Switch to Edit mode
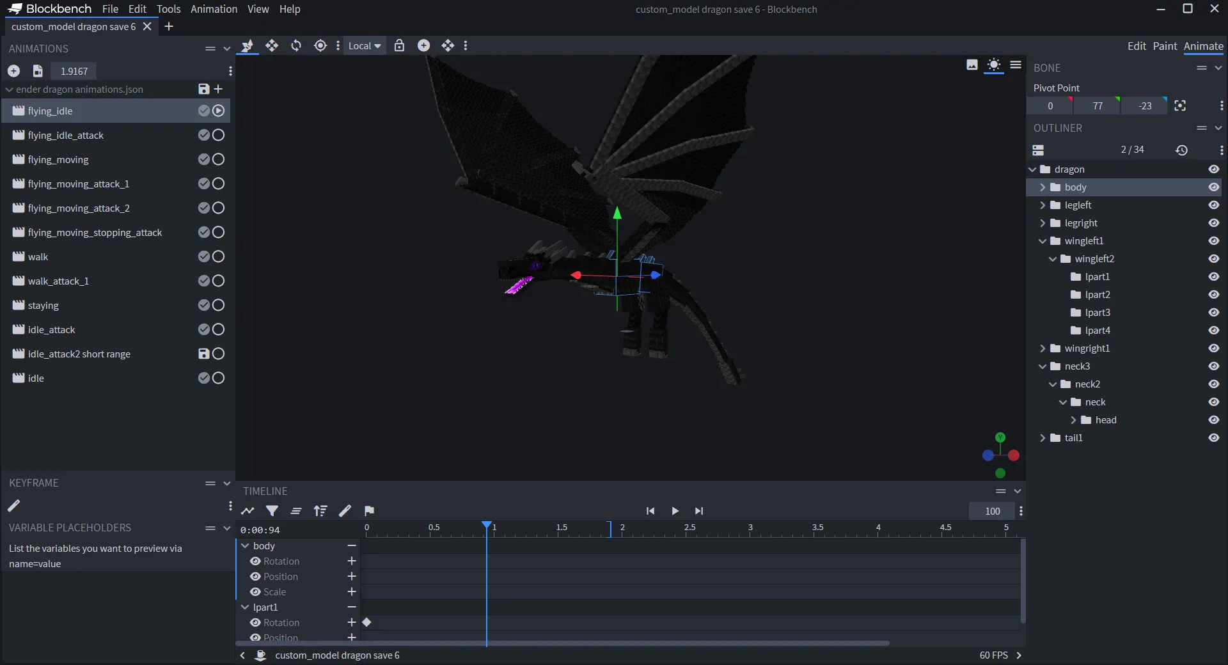 tap(1137, 46)
